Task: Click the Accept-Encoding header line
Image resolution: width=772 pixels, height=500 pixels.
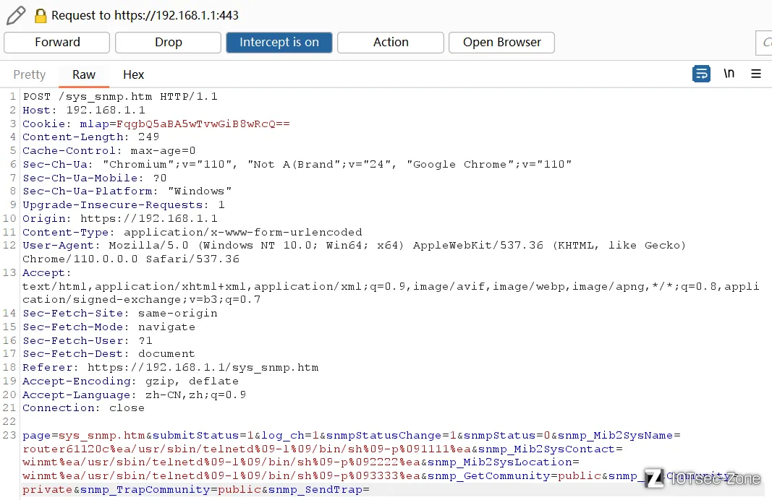Action: click(x=130, y=382)
